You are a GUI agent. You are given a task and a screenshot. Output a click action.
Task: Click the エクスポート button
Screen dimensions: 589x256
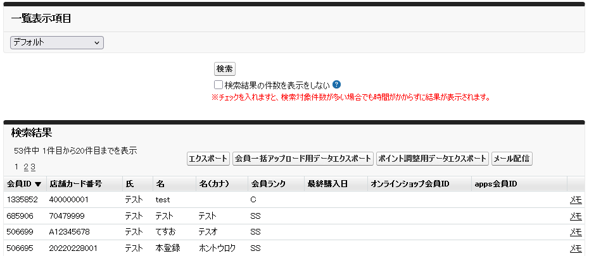[208, 159]
